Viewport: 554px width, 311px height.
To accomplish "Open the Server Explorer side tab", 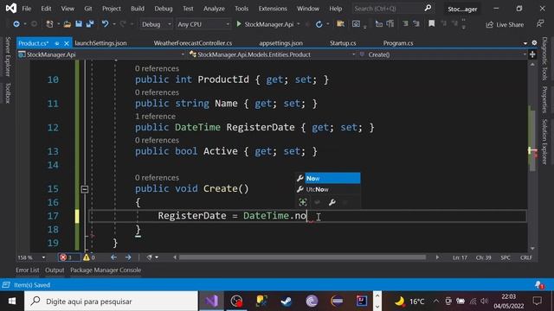I will point(8,56).
